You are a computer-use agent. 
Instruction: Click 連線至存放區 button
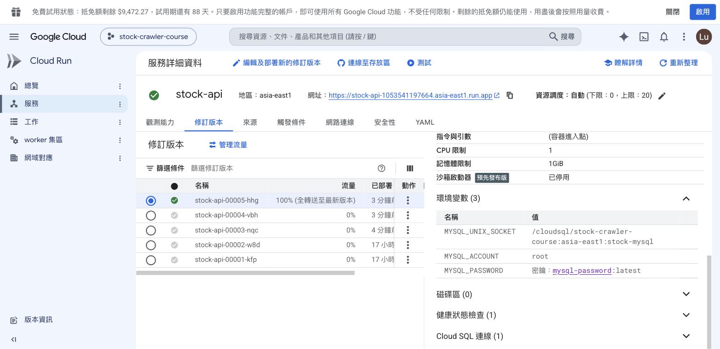(x=364, y=63)
